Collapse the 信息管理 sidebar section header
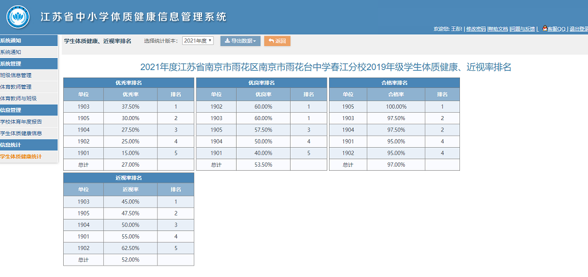This screenshot has height=277, width=588. click(29, 110)
